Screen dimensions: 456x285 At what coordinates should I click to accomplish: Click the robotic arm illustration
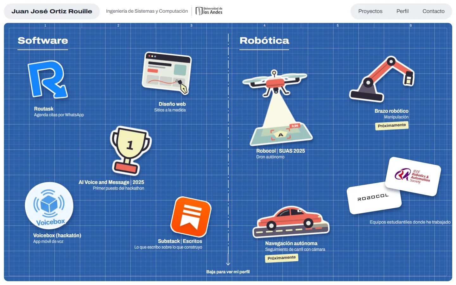382,79
